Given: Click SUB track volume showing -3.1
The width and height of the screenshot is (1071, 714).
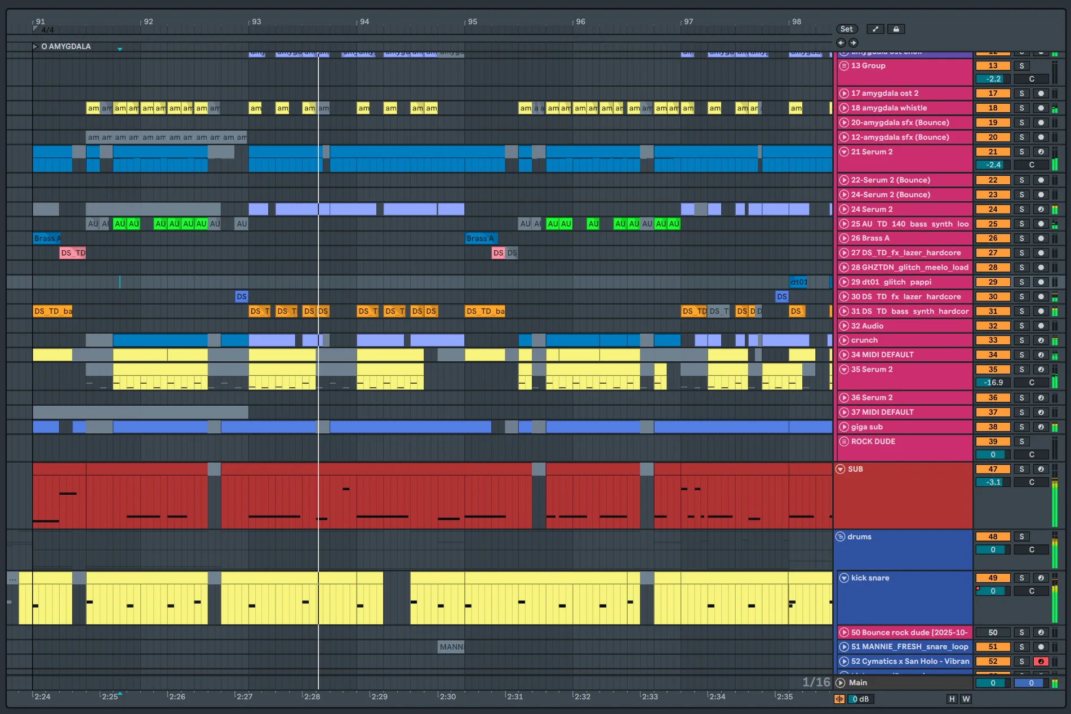Looking at the screenshot, I should pyautogui.click(x=993, y=482).
